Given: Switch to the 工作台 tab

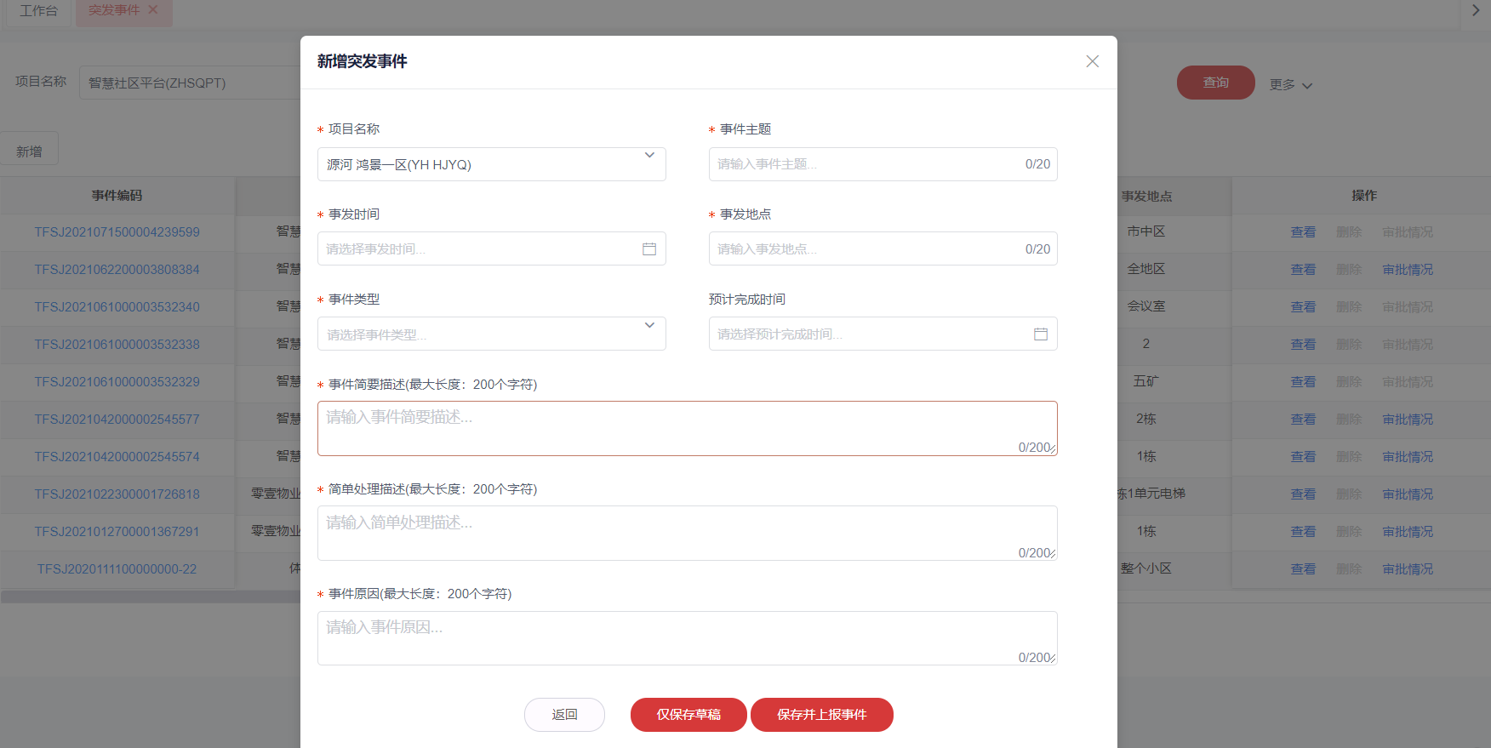Looking at the screenshot, I should (x=38, y=11).
